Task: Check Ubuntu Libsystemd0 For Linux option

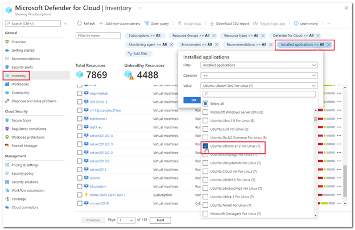Action: click(x=205, y=163)
